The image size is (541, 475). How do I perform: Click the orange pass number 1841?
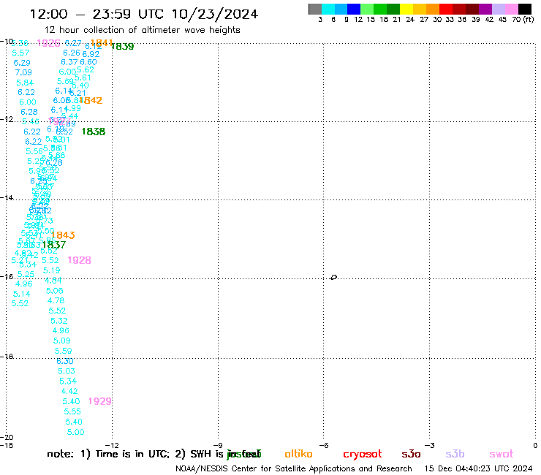pos(102,43)
